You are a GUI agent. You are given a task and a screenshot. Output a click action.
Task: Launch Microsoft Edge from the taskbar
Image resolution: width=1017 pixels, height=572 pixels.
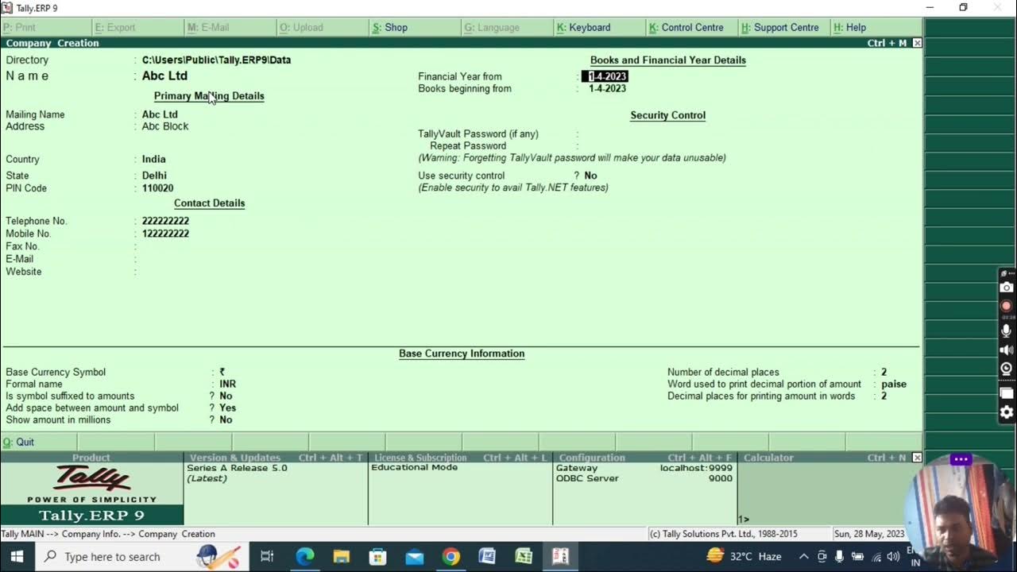click(305, 557)
